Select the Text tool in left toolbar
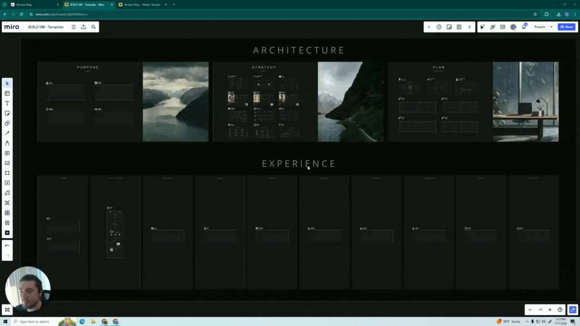The width and height of the screenshot is (580, 326). pos(7,103)
